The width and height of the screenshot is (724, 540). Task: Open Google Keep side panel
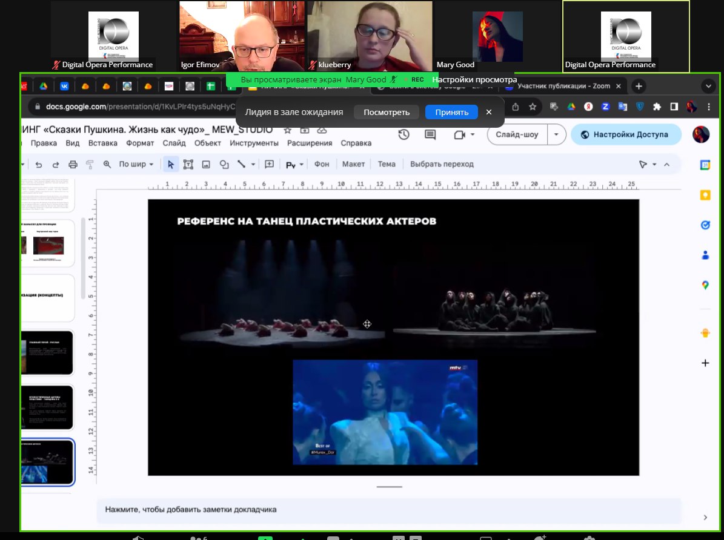(705, 195)
